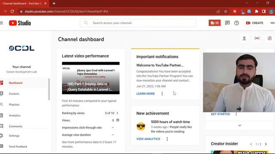Click the YouTube Studio logo
The image size is (275, 154).
click(20, 23)
